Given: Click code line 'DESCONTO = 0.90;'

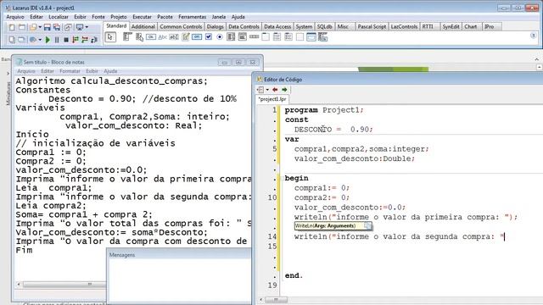Looking at the screenshot, I should (x=333, y=130).
